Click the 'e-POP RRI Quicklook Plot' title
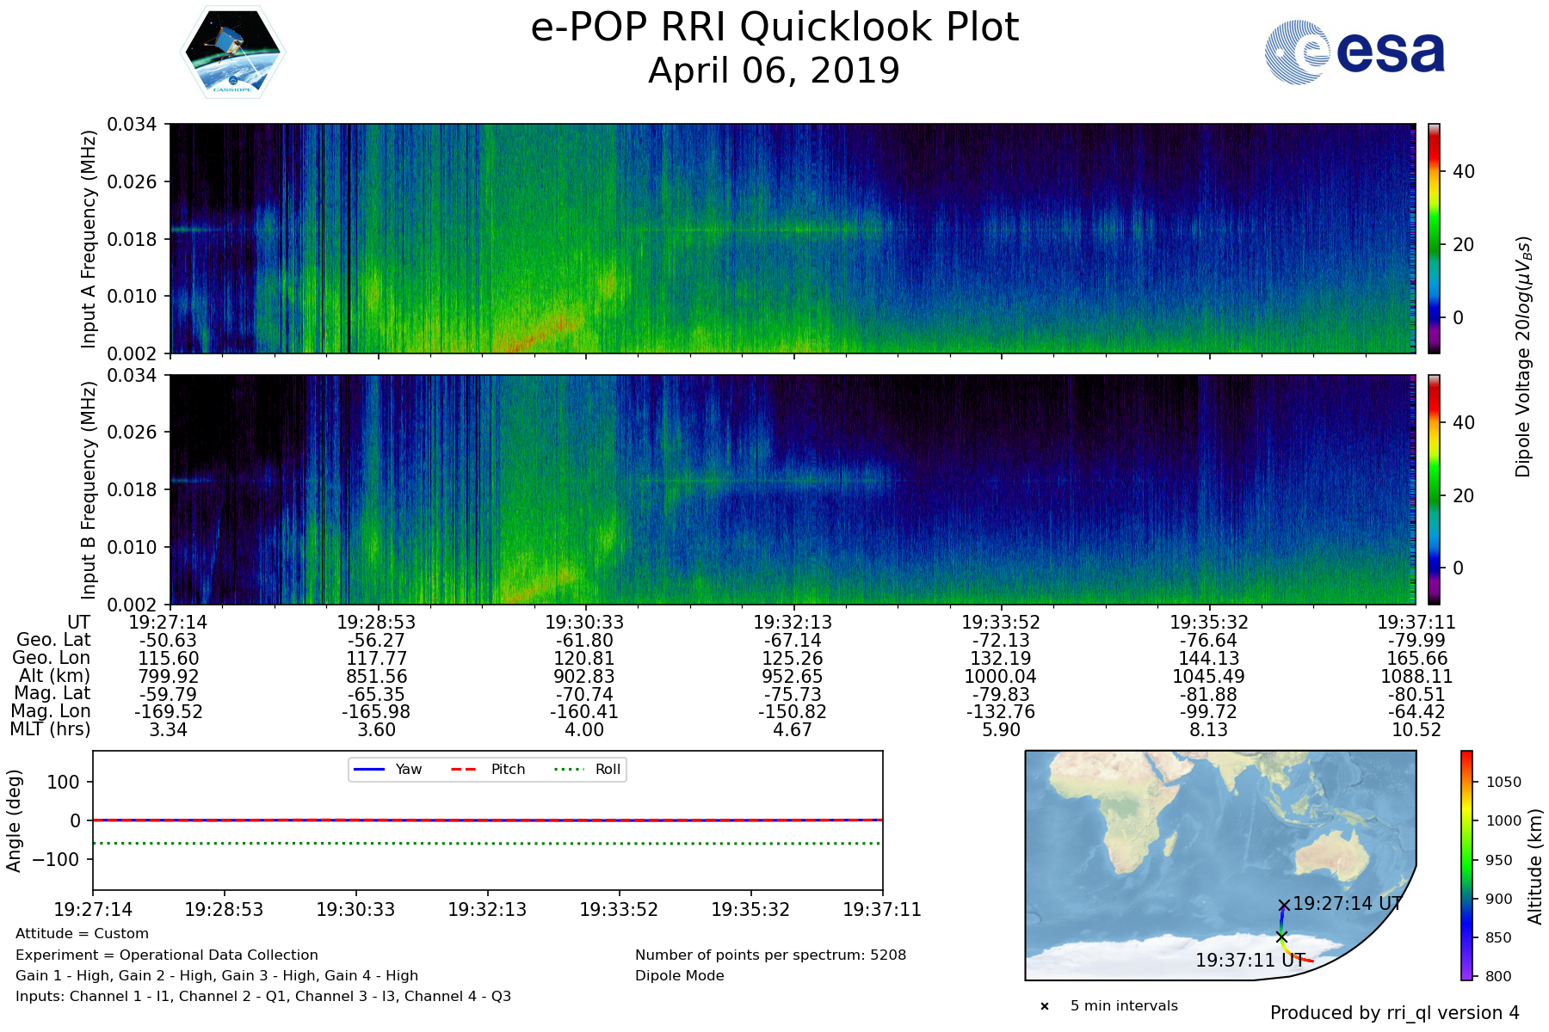Screen dimensions: 1549x1032 pyautogui.click(x=774, y=28)
